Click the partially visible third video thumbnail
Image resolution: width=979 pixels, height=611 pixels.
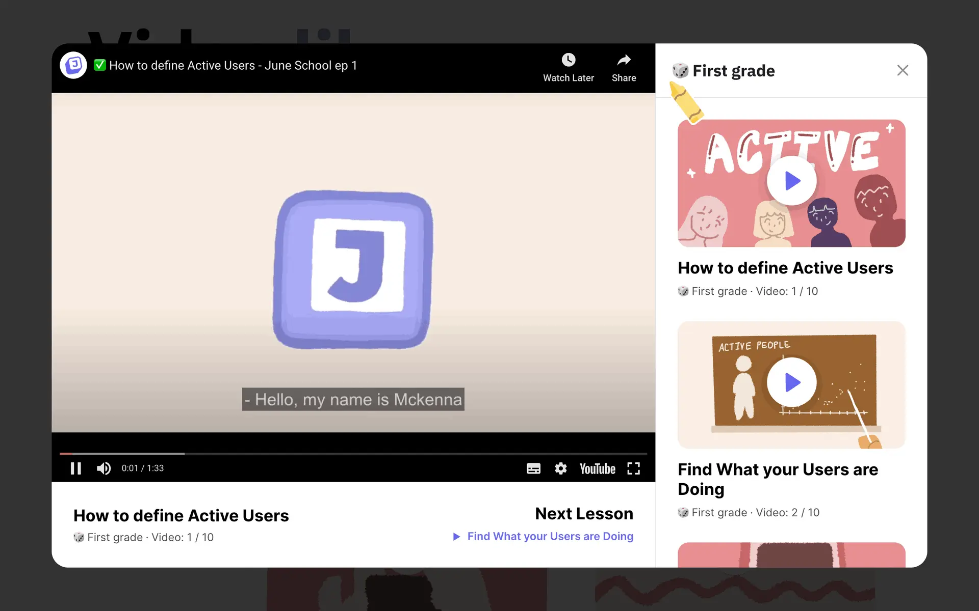pos(791,555)
